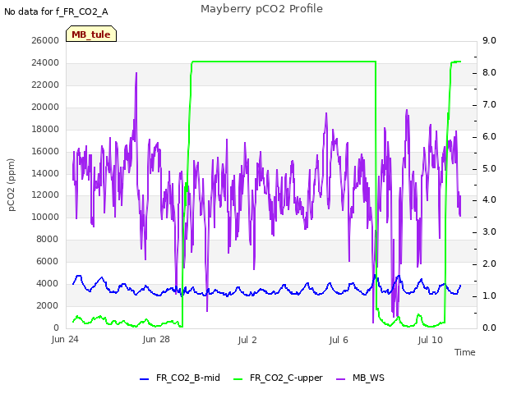
Task: Click the 9.0 right axis value
Action: (489, 40)
